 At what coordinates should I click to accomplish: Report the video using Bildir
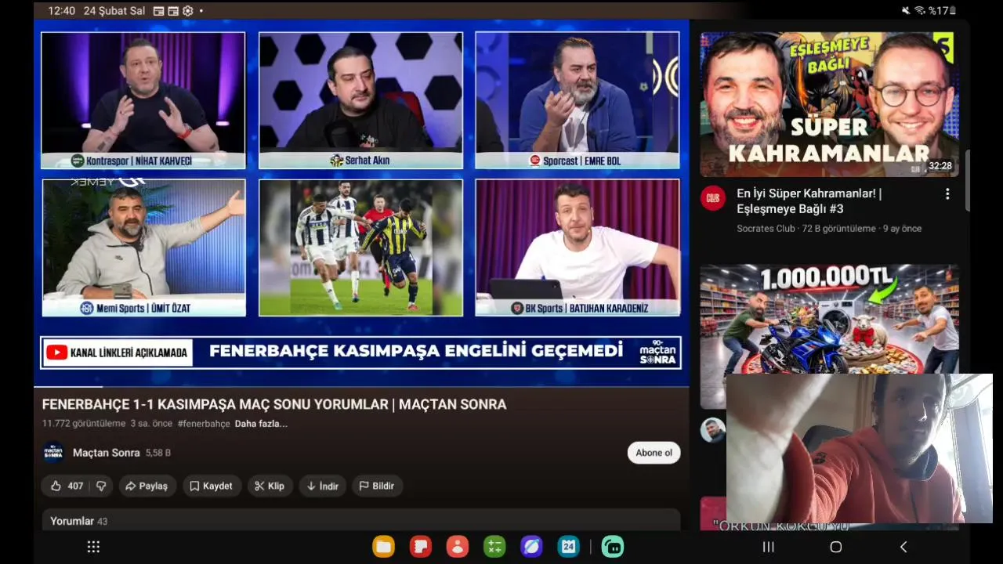click(x=377, y=486)
